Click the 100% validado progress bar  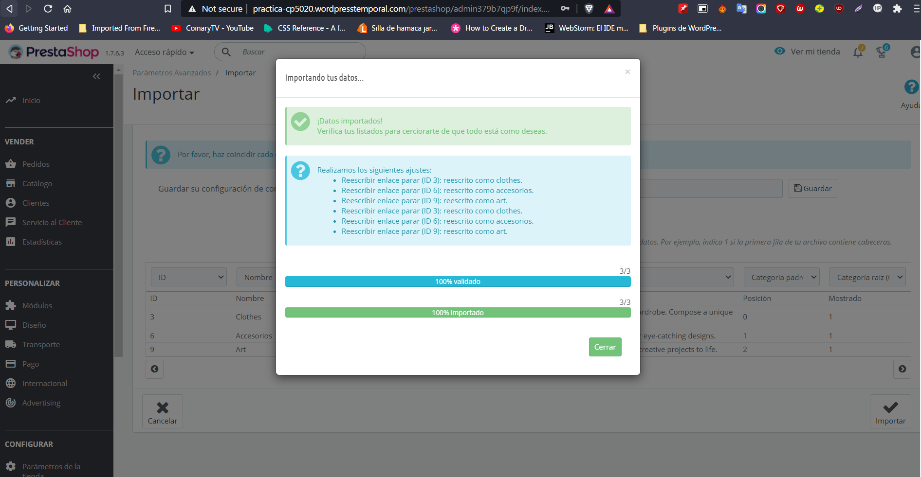tap(458, 282)
